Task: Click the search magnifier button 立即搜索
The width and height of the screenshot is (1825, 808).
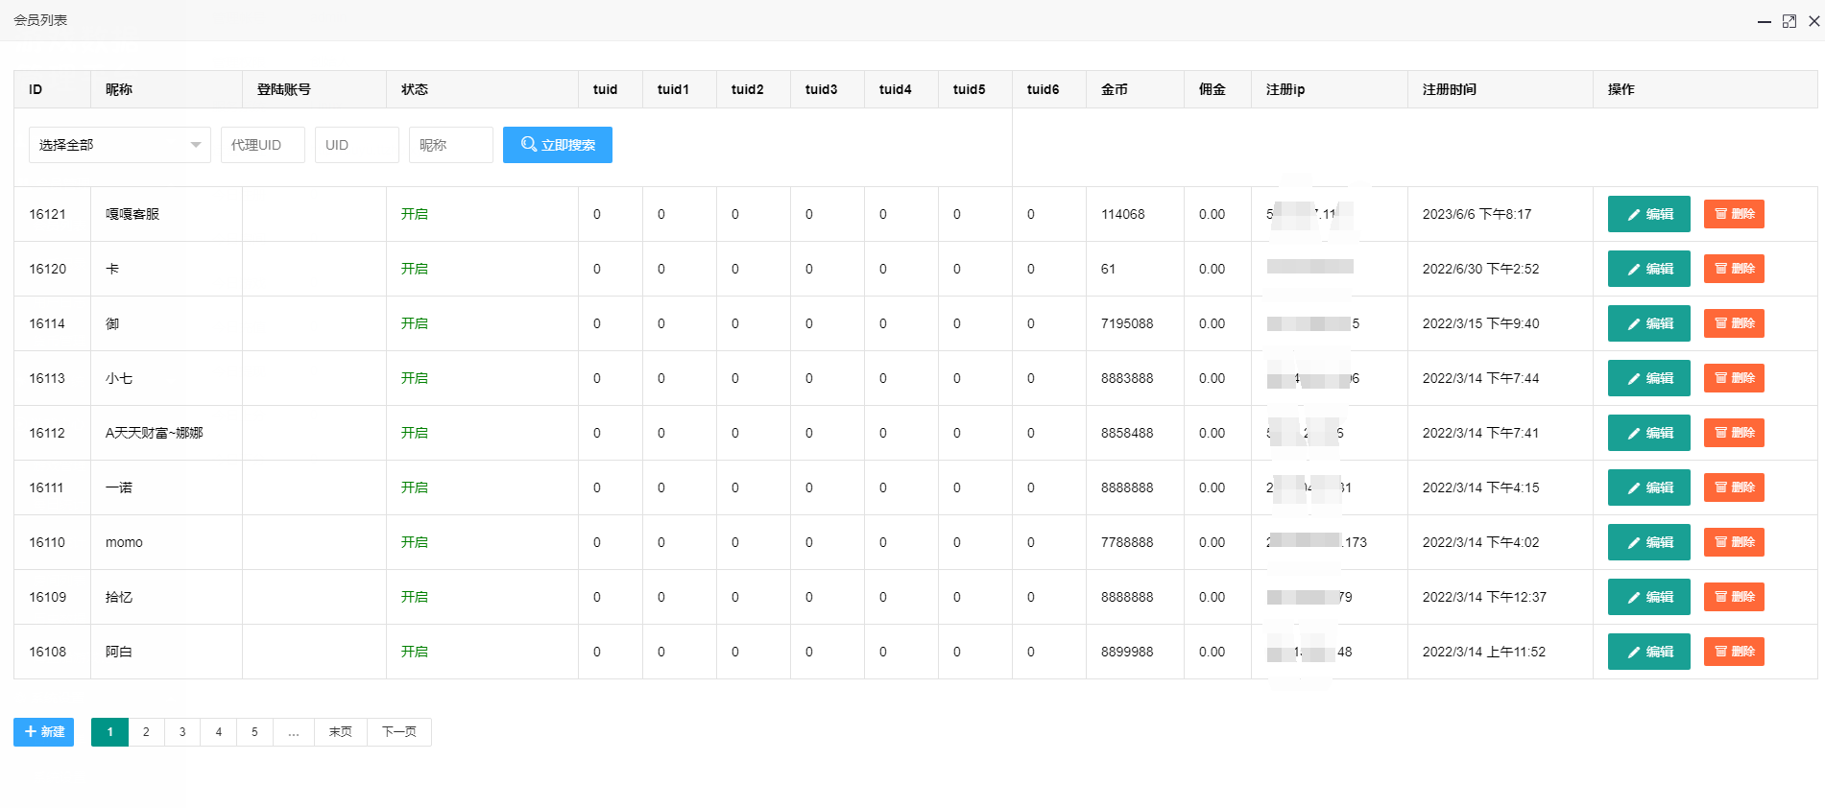Action: (x=557, y=145)
